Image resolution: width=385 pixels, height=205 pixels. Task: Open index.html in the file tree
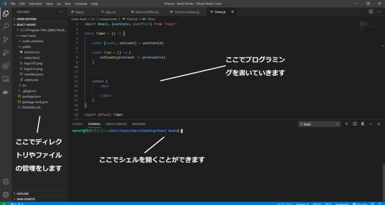click(x=40, y=58)
